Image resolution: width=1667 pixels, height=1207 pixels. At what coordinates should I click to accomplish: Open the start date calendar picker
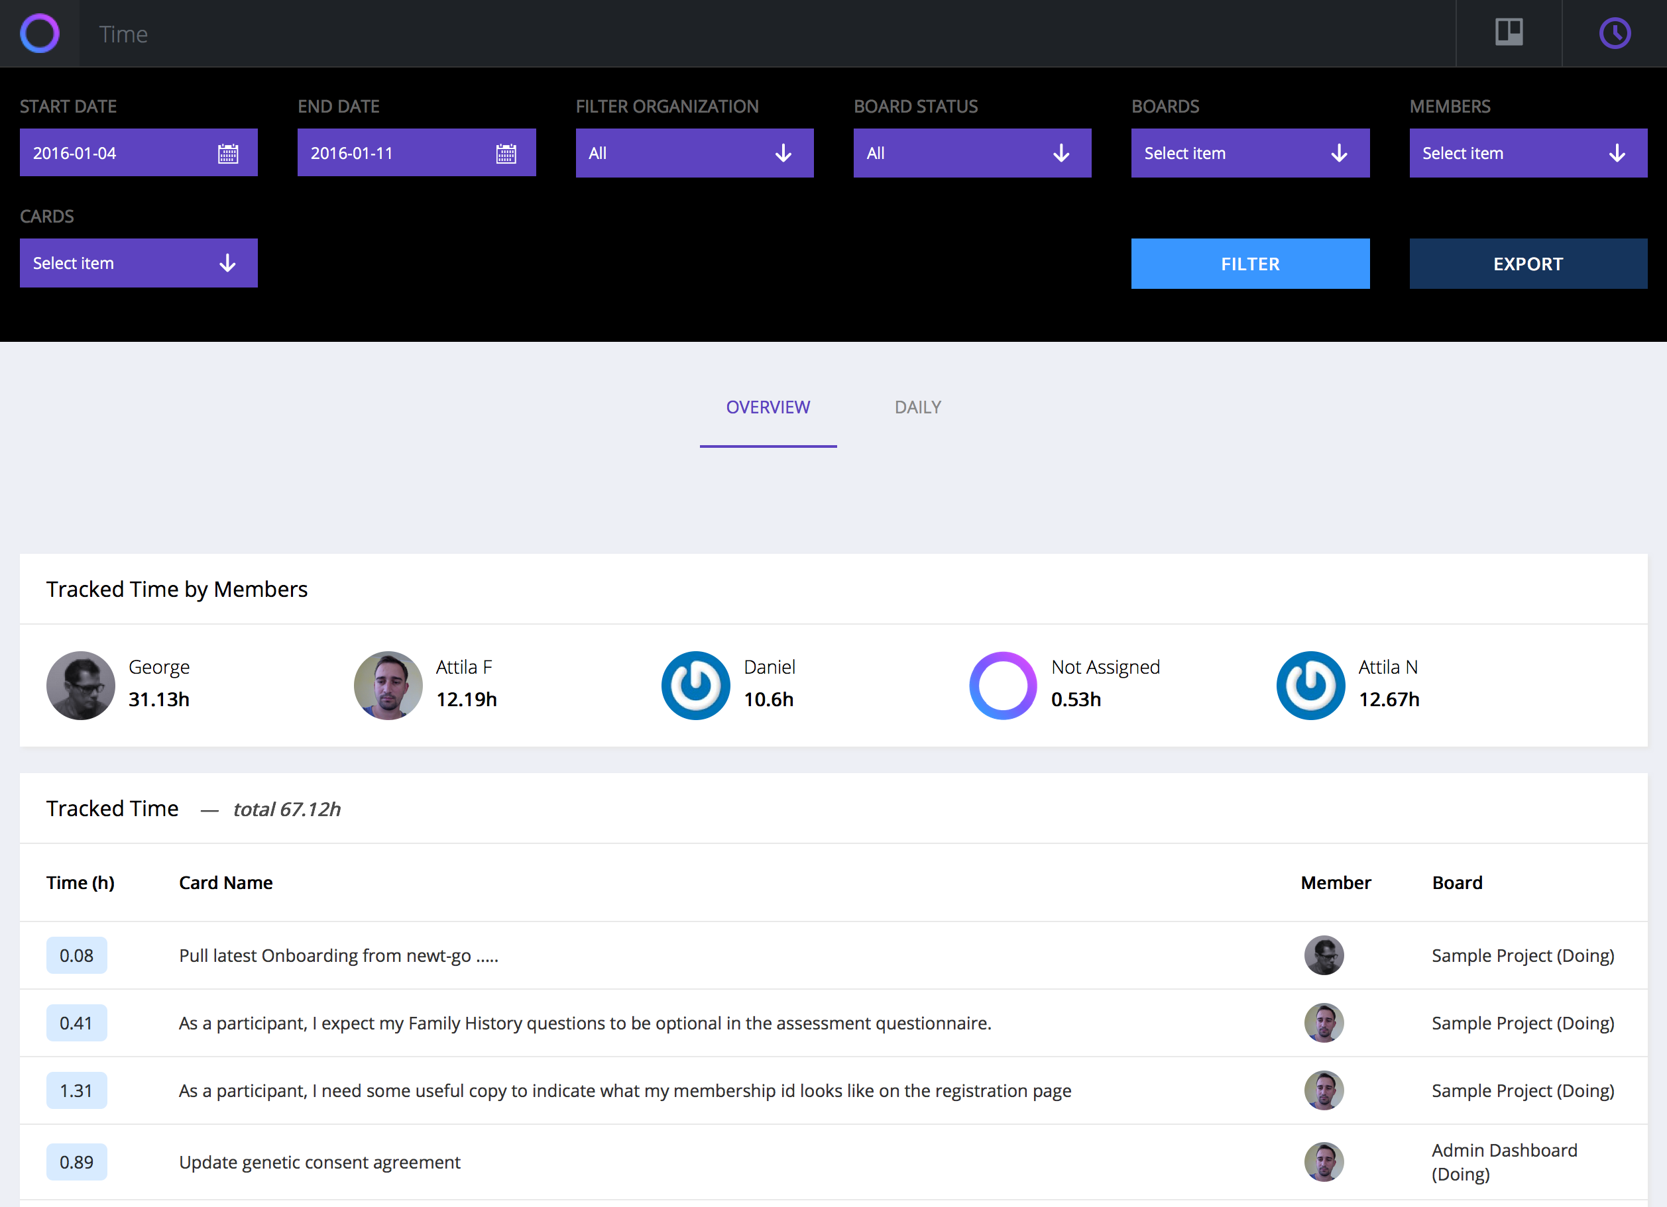(x=229, y=154)
